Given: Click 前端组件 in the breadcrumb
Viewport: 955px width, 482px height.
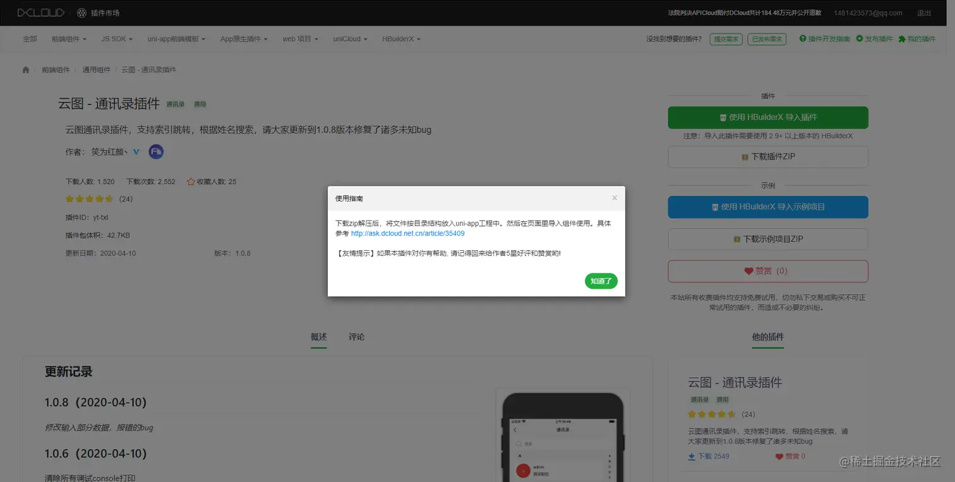Looking at the screenshot, I should pos(56,69).
